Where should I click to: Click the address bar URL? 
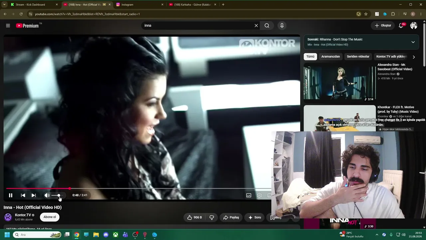[x=87, y=14]
